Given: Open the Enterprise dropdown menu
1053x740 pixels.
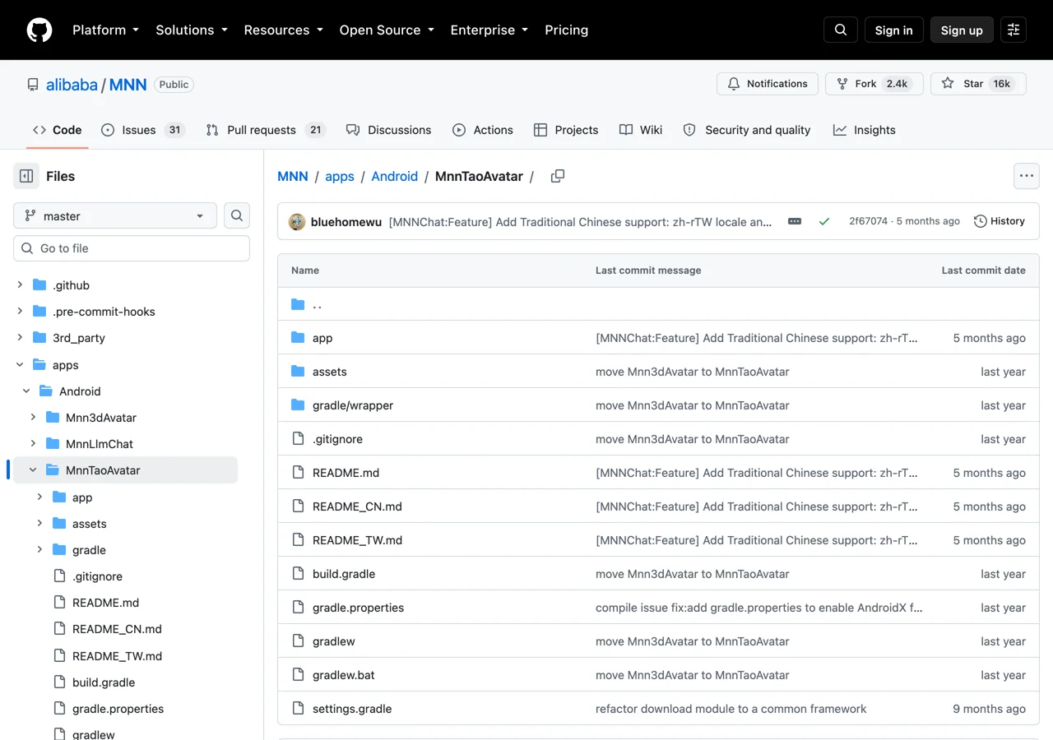Looking at the screenshot, I should [490, 30].
